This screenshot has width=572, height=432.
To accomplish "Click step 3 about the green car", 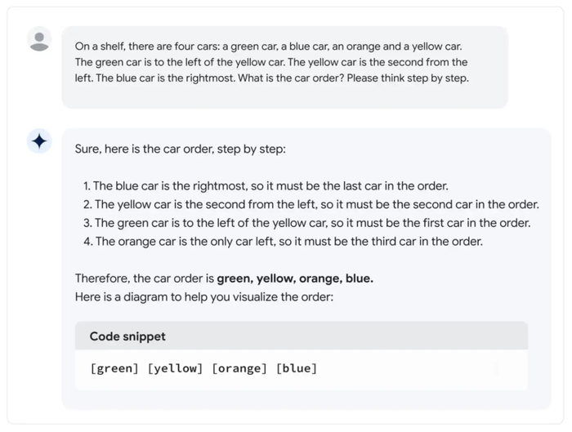I will pyautogui.click(x=306, y=223).
